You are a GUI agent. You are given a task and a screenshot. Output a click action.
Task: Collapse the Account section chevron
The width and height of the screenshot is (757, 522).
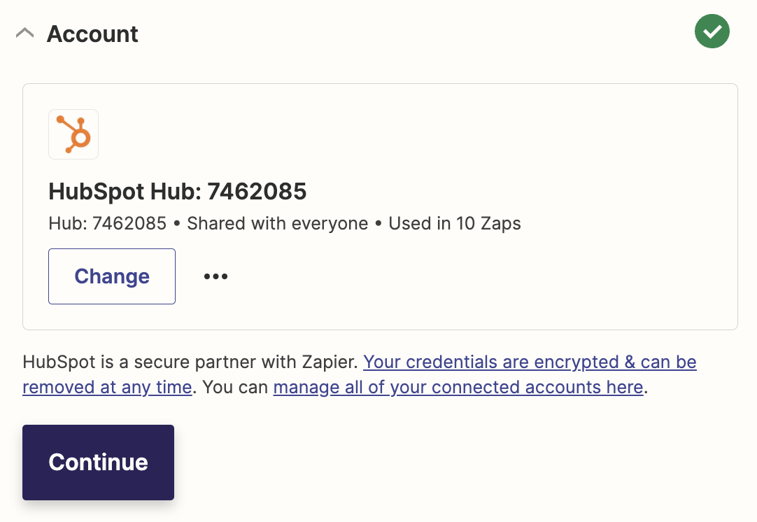coord(24,33)
